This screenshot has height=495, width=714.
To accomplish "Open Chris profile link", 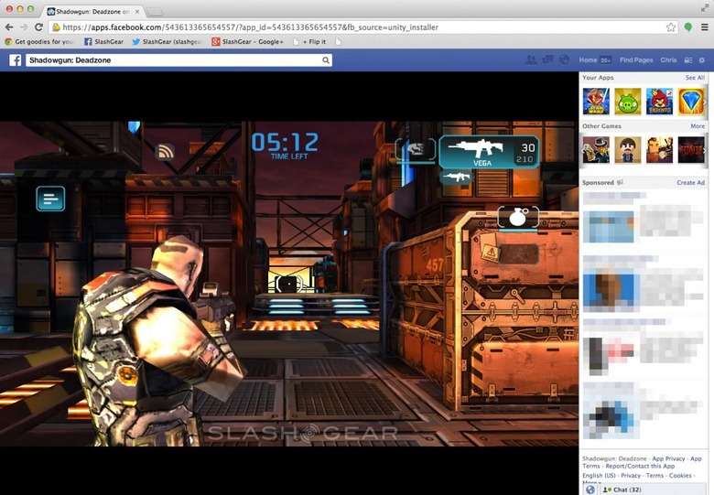I will click(668, 60).
